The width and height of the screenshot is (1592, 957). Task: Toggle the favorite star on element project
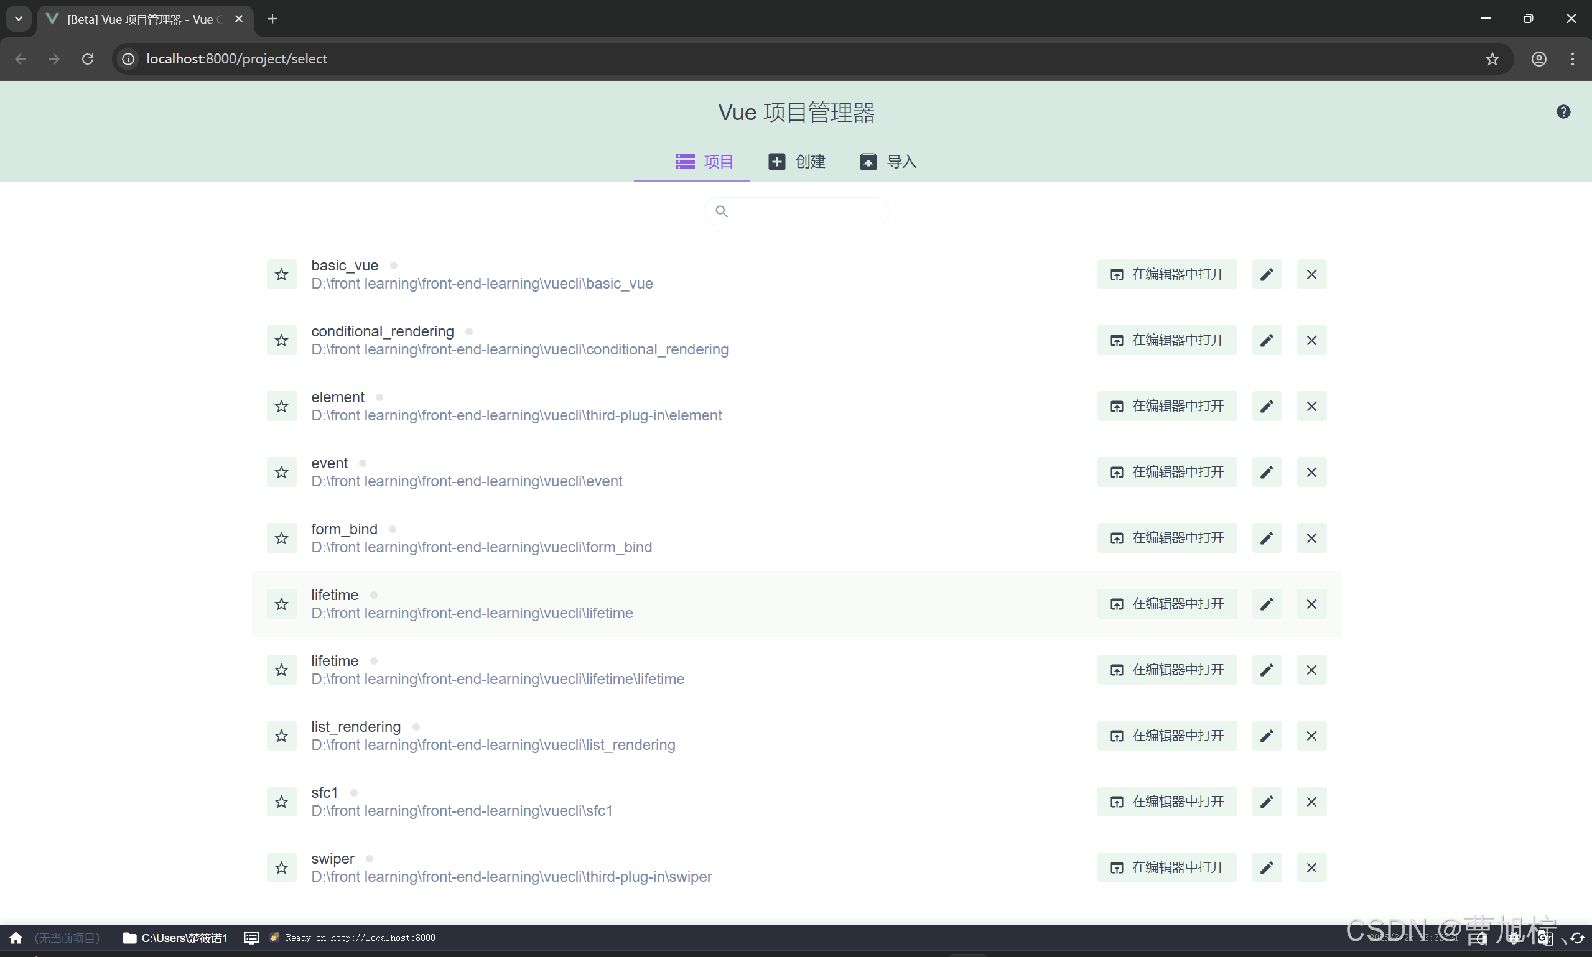pos(281,405)
